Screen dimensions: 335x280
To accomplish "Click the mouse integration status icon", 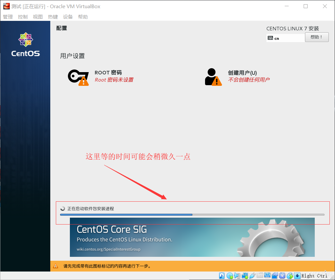I will click(x=290, y=276).
